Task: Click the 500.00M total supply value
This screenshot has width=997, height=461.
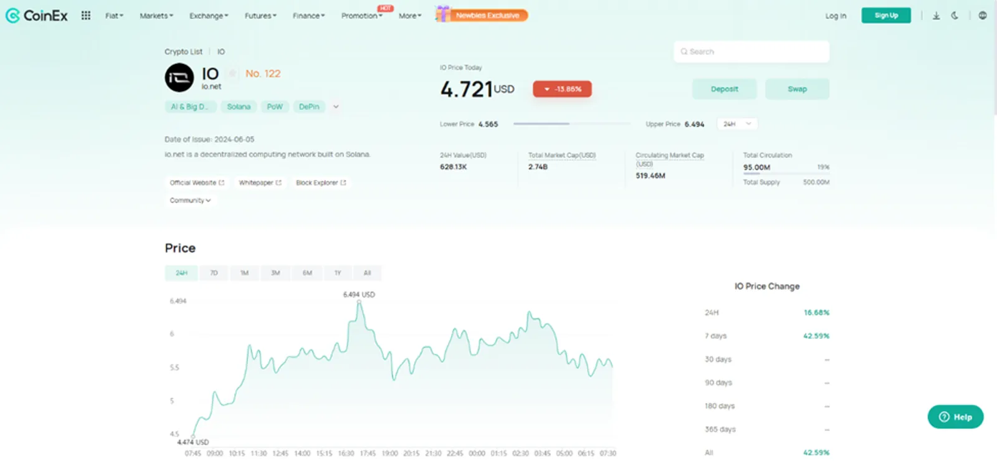Action: [816, 183]
